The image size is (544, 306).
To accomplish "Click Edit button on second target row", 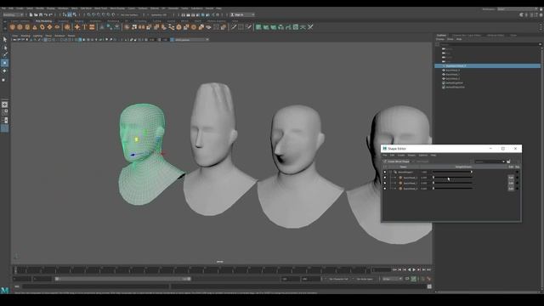I will pyautogui.click(x=511, y=184).
